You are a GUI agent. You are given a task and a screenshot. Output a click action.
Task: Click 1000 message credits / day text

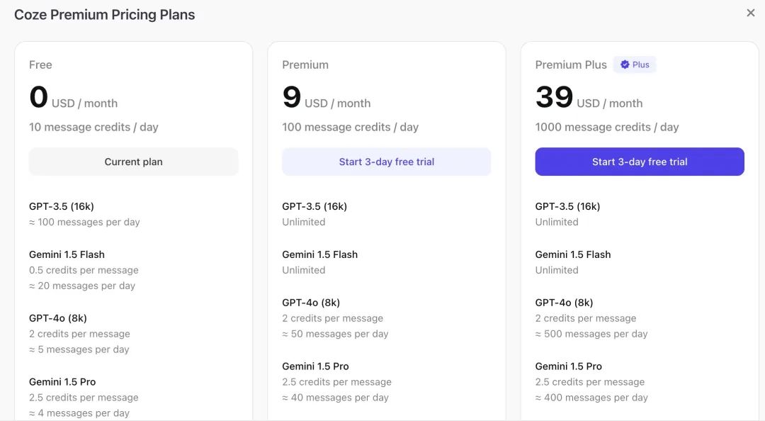tap(606, 127)
